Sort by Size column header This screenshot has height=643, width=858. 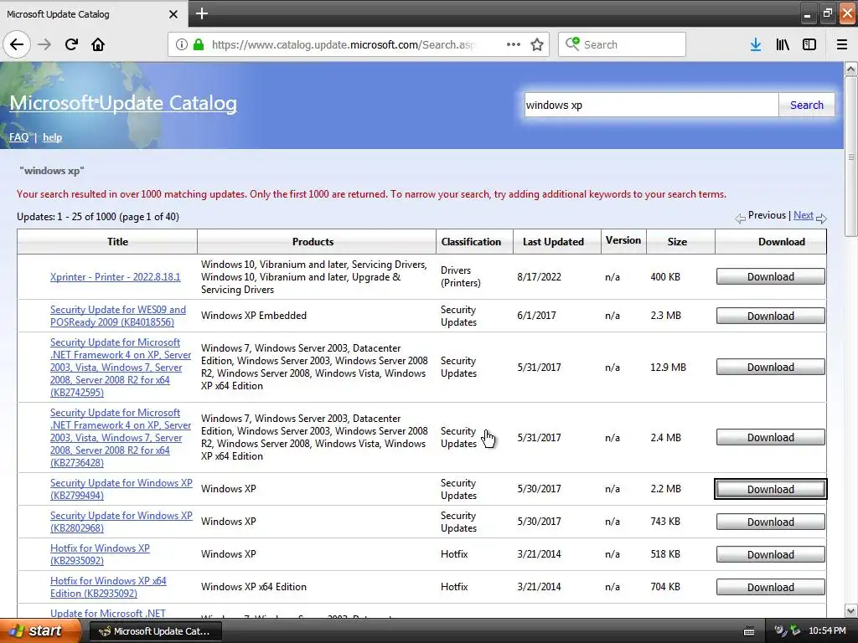click(677, 242)
